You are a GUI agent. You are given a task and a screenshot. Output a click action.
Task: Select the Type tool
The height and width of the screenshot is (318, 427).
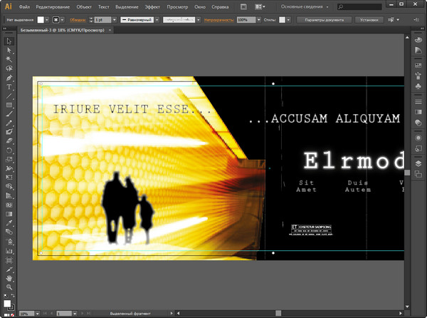coord(9,86)
